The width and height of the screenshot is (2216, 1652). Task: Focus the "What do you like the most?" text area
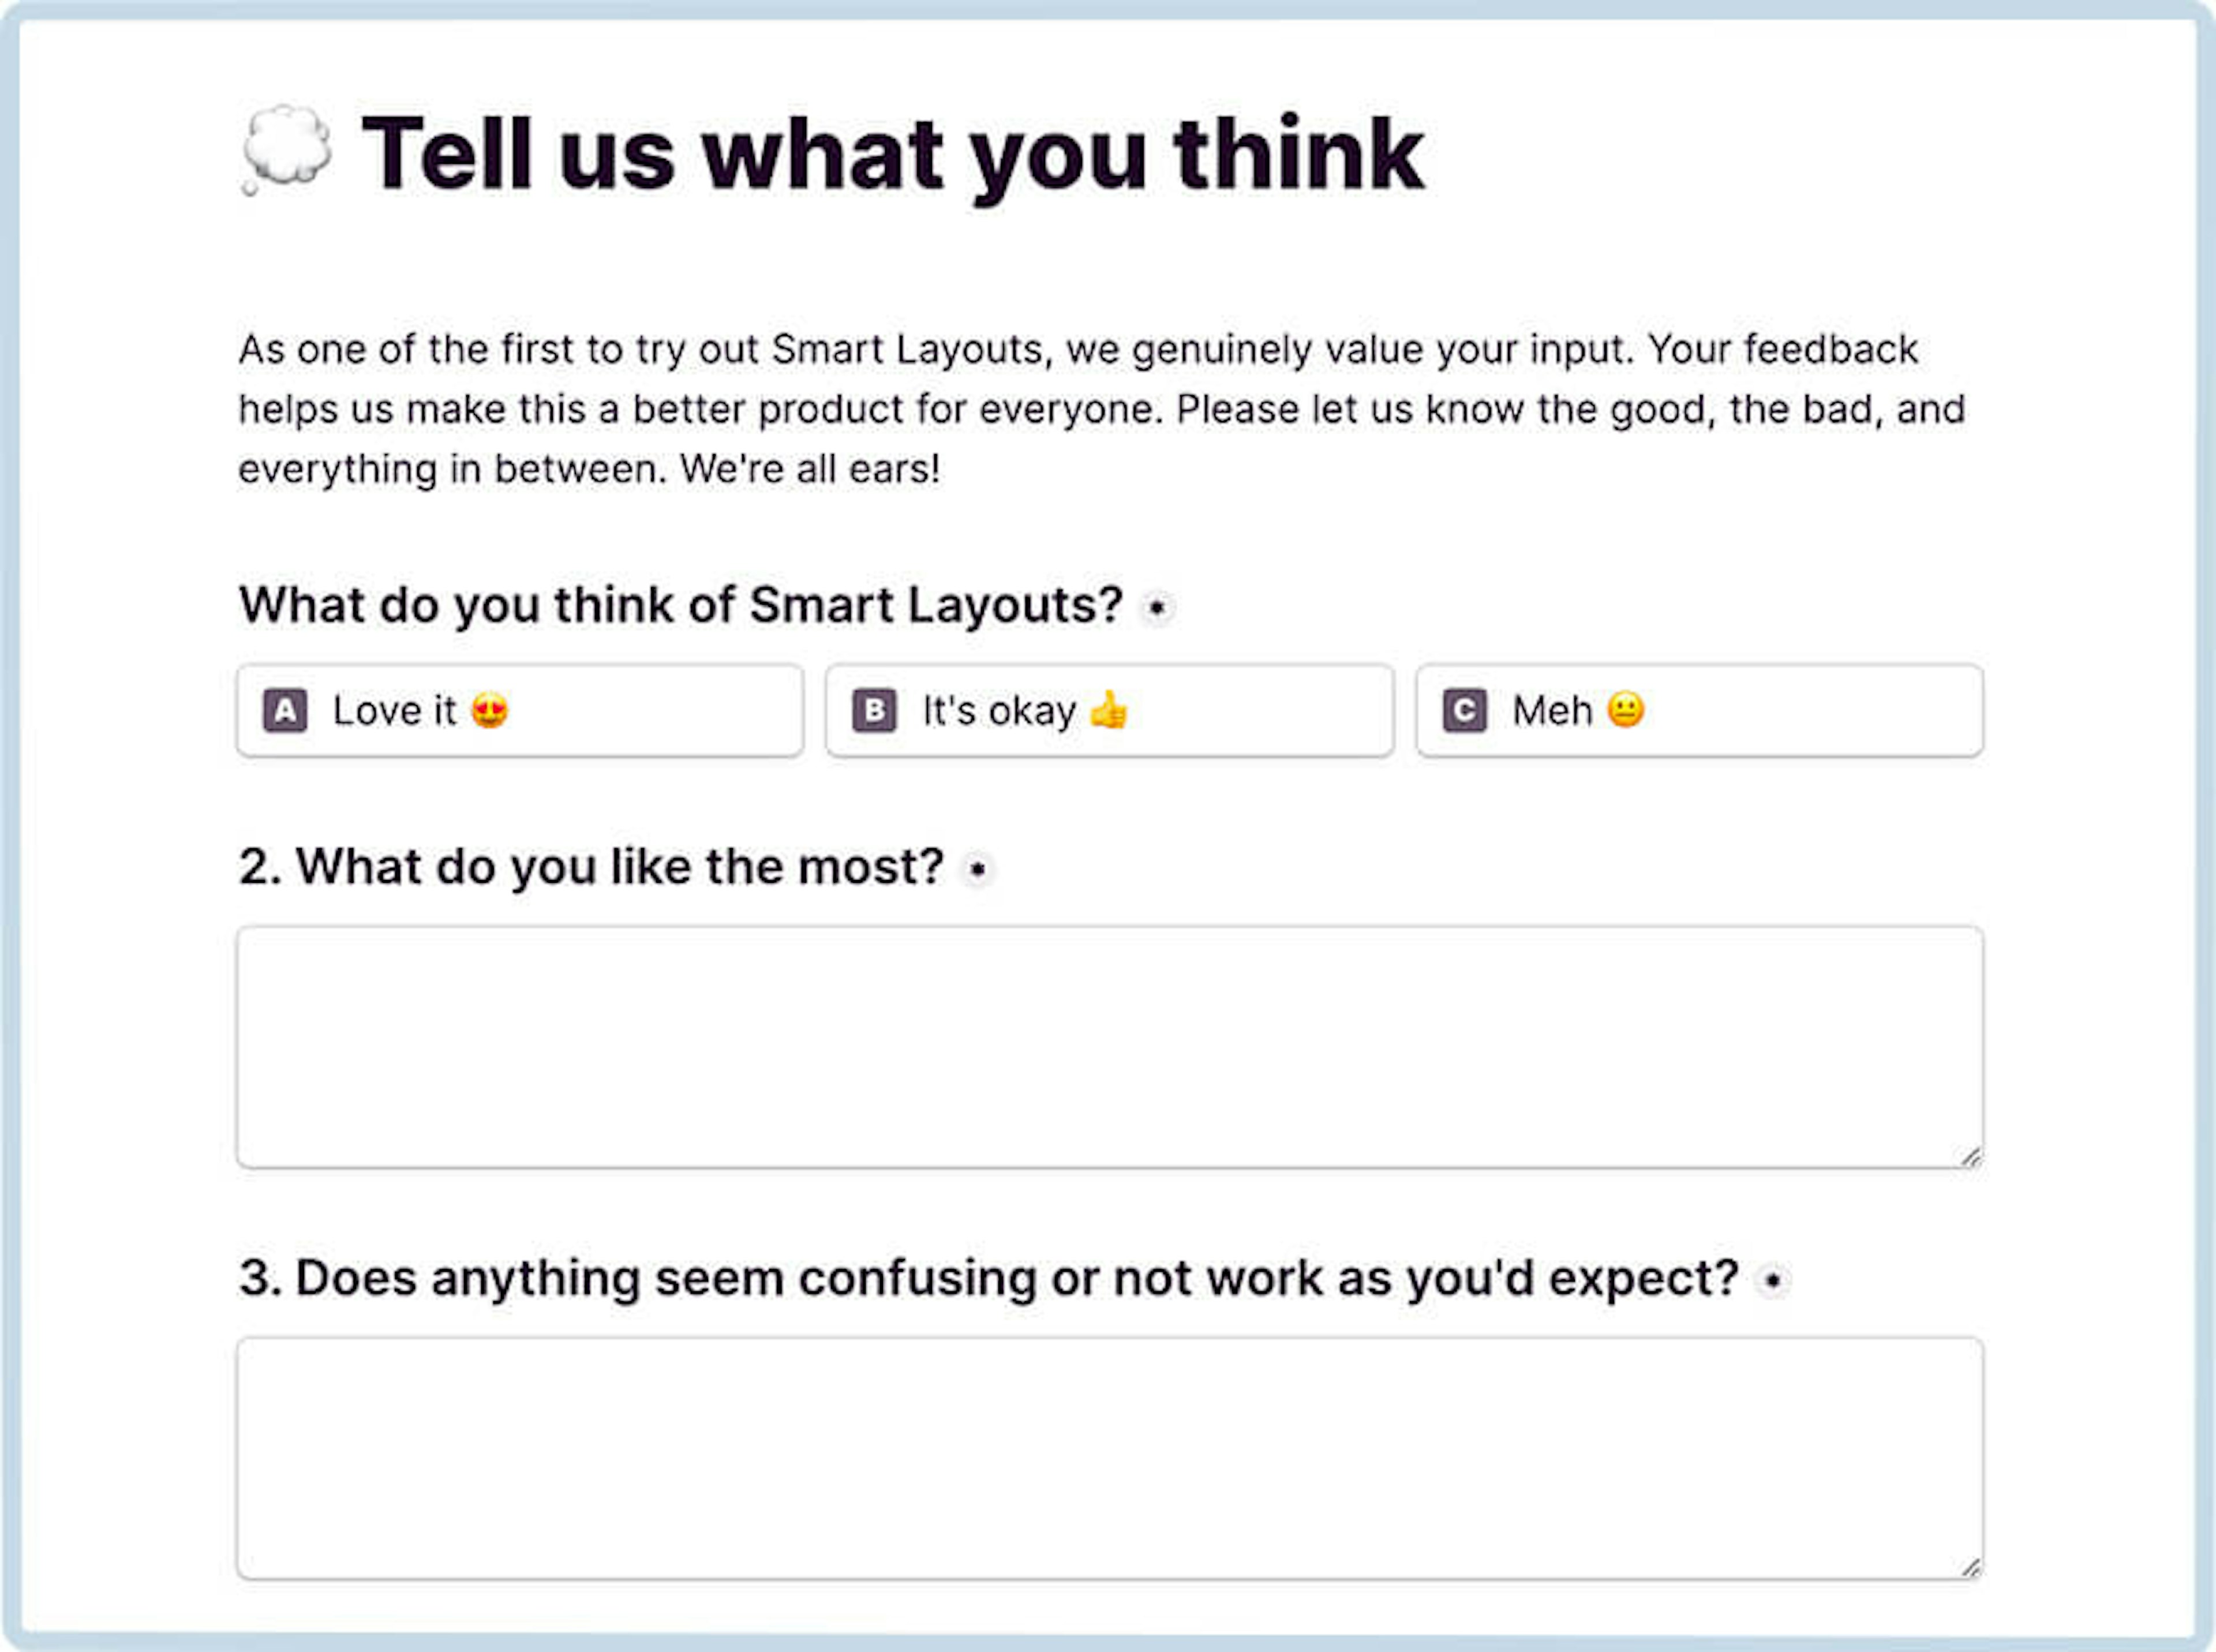(1110, 1047)
